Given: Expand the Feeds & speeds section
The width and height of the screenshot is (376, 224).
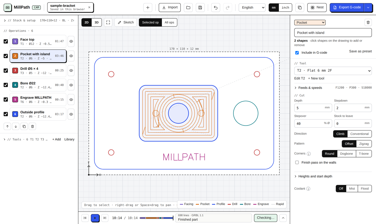Looking at the screenshot, I should click(x=333, y=88).
